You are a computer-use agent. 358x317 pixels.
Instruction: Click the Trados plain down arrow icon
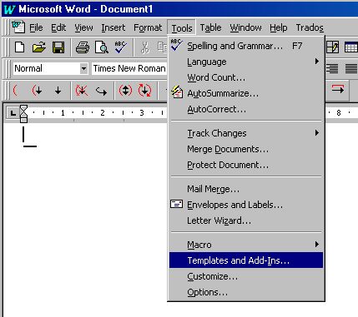[58, 91]
